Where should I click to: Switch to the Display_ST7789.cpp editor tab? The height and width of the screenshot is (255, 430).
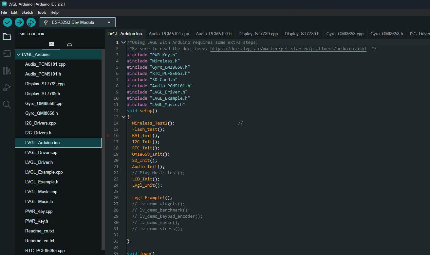[x=258, y=34]
